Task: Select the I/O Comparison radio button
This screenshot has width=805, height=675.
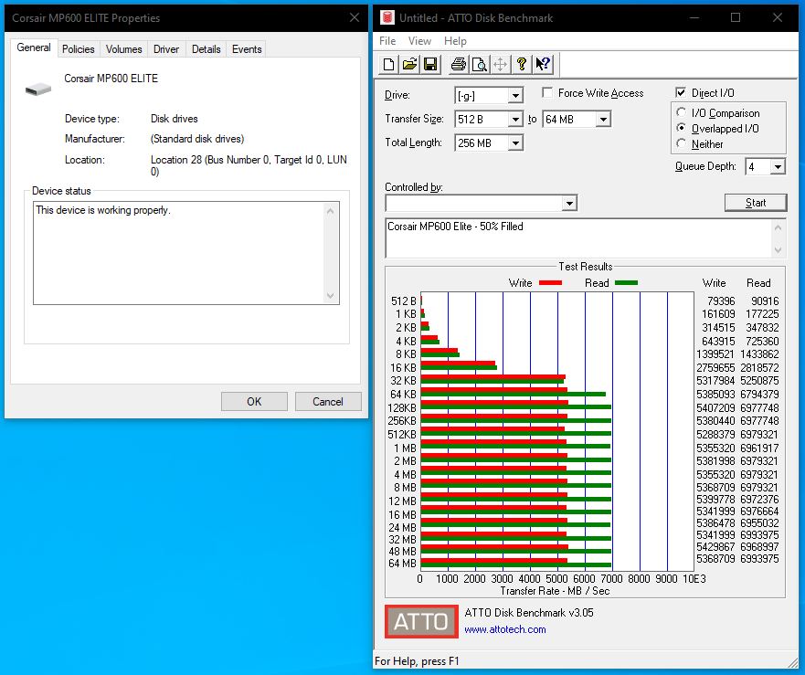Action: coord(682,113)
